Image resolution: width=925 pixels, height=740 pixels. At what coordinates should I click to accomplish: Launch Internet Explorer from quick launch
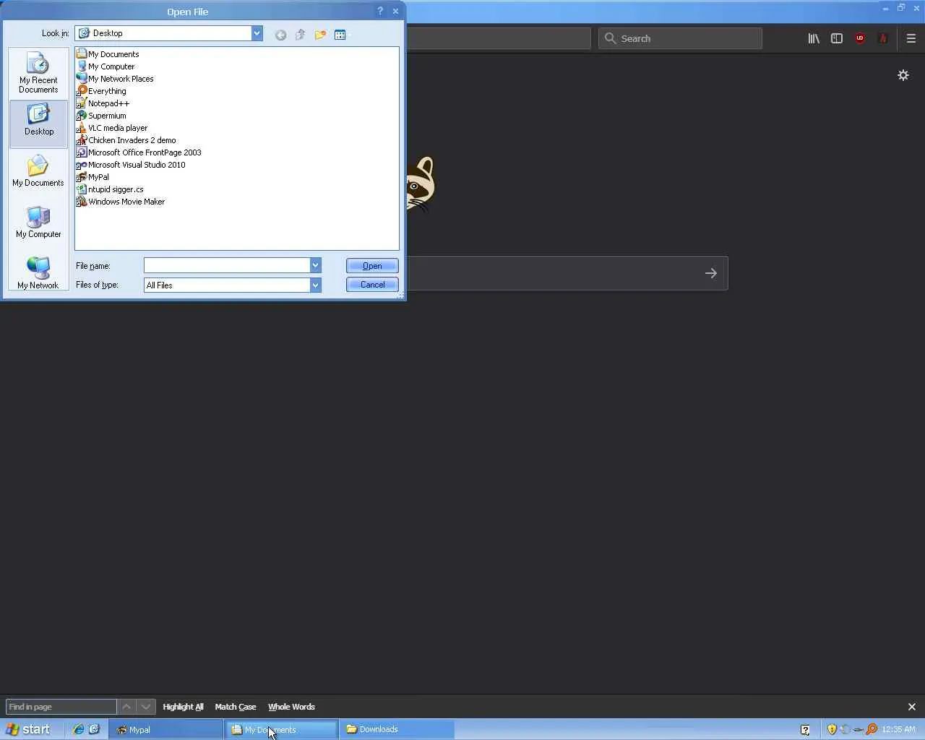pos(78,729)
